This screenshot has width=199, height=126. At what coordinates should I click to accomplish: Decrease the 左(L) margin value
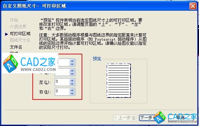point(72,84)
